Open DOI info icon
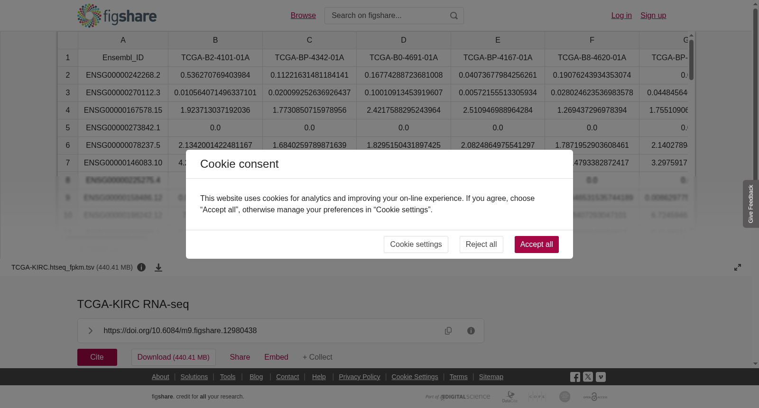 pos(471,331)
